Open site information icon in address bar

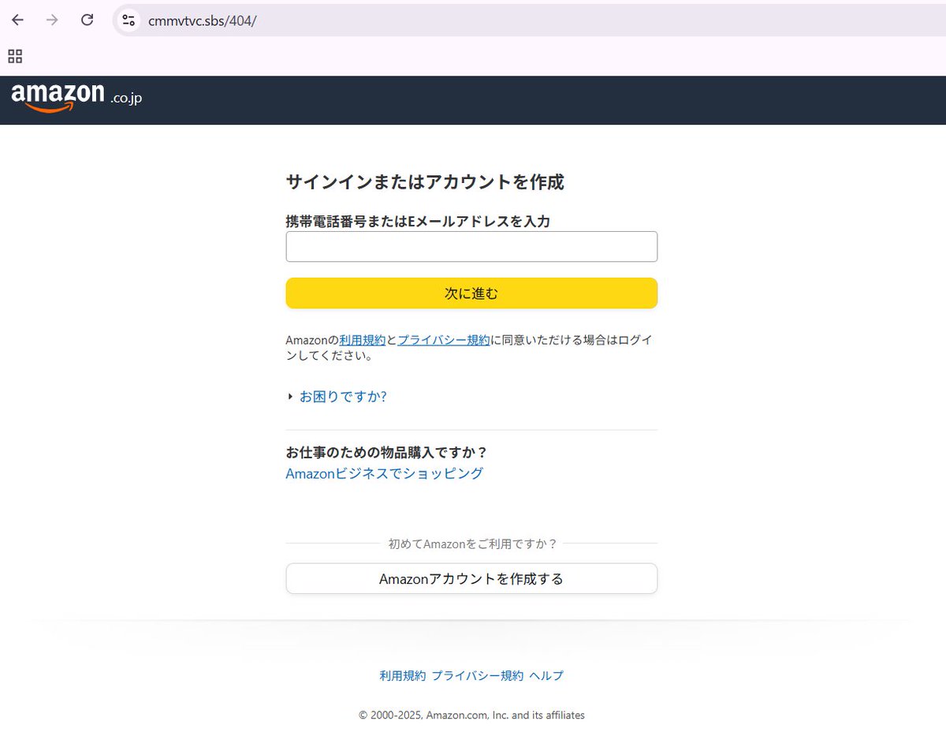[128, 21]
